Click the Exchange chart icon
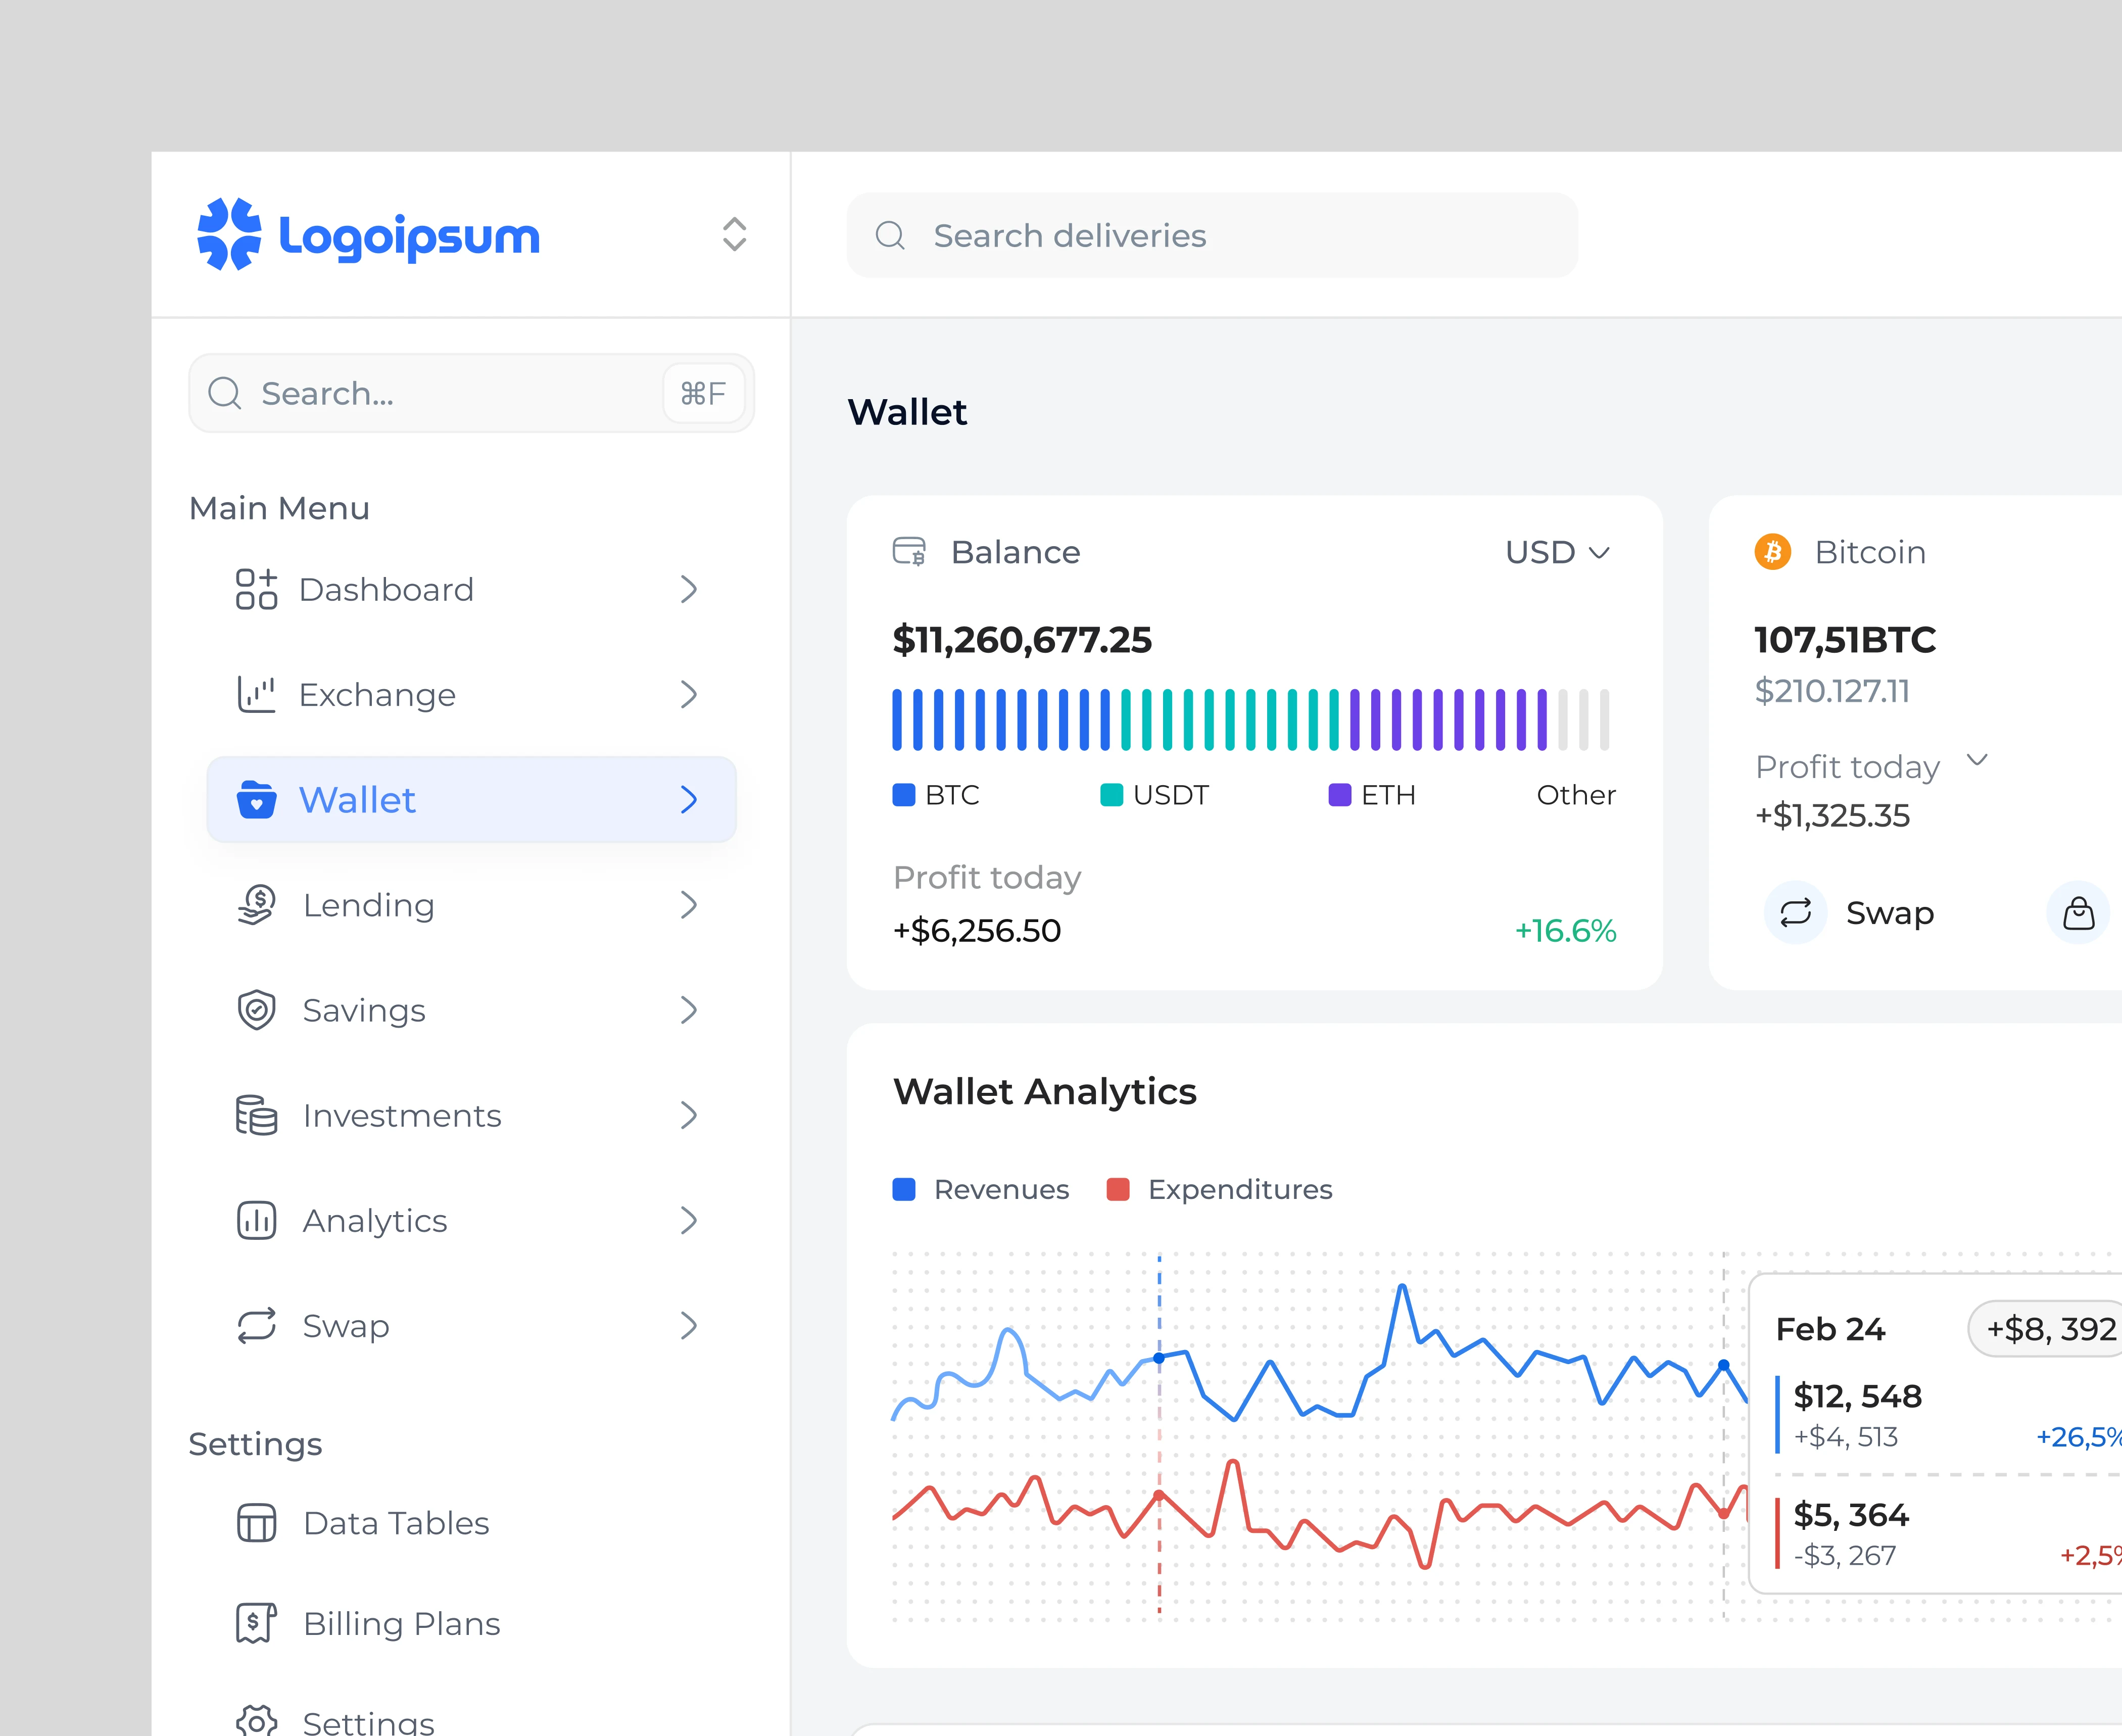The width and height of the screenshot is (2122, 1736). pyautogui.click(x=256, y=694)
